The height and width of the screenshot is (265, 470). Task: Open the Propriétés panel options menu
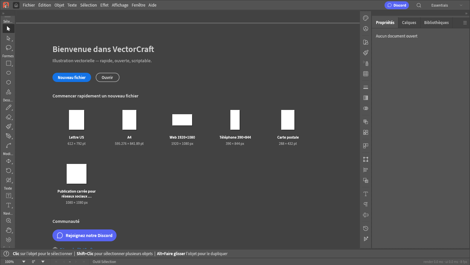pyautogui.click(x=465, y=23)
